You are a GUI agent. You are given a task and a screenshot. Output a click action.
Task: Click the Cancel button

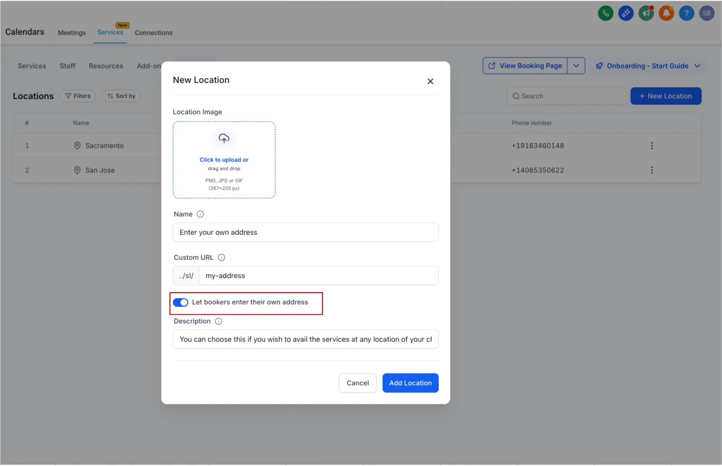point(357,383)
